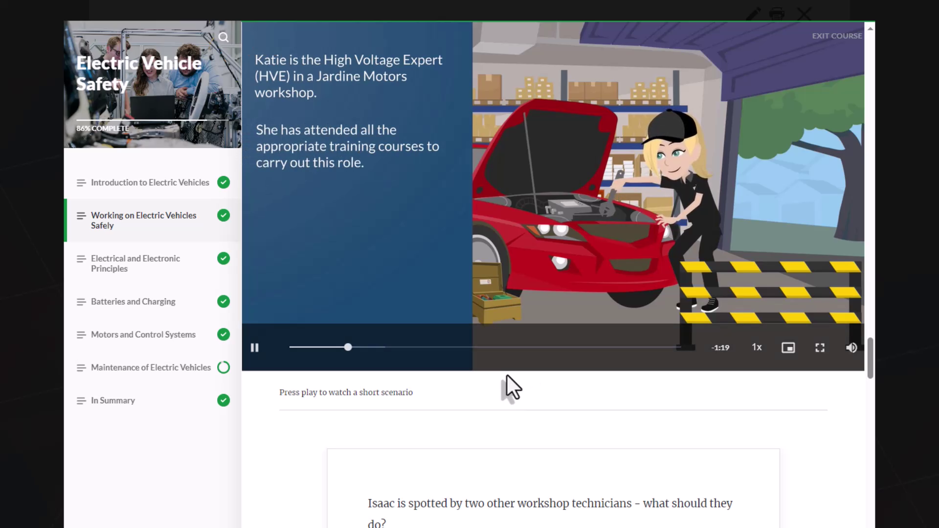
Task: Seek along the video progress bar
Action: pos(484,347)
